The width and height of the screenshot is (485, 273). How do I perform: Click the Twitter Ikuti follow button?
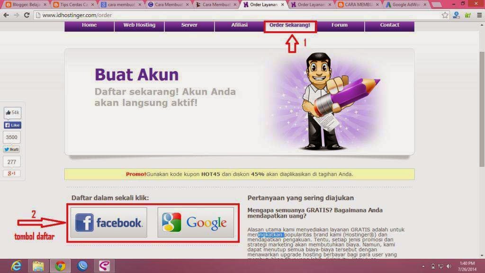(x=12, y=149)
